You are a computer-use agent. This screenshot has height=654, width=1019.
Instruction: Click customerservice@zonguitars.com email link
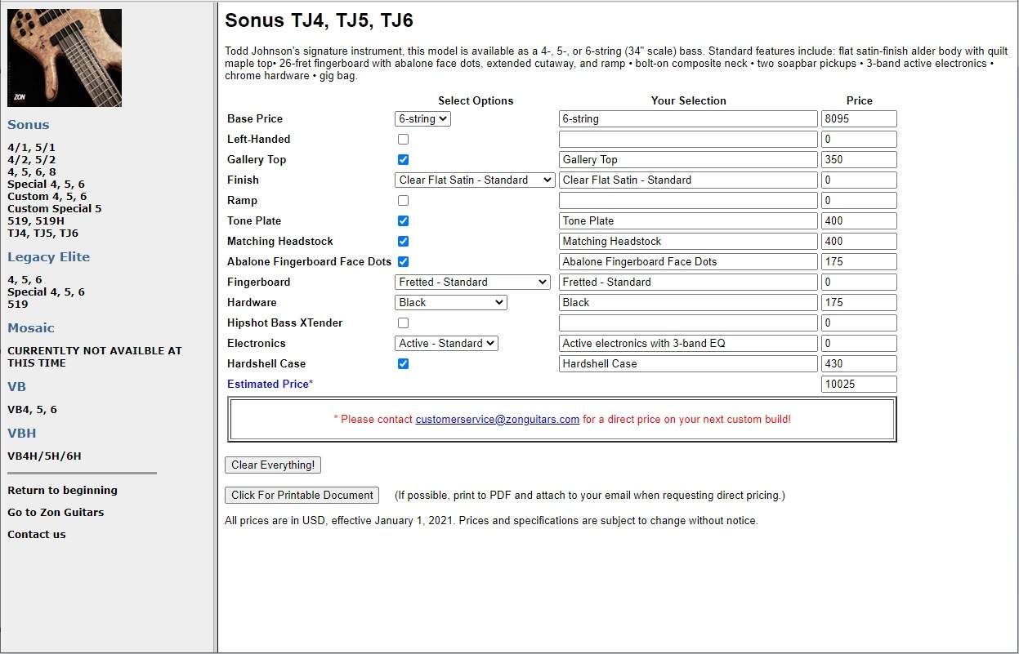coord(498,420)
